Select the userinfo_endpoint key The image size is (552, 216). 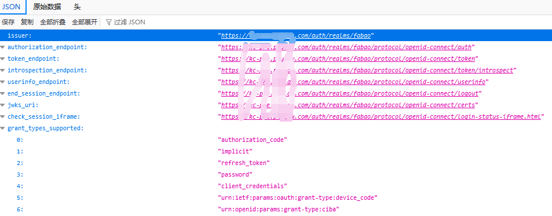pos(39,82)
